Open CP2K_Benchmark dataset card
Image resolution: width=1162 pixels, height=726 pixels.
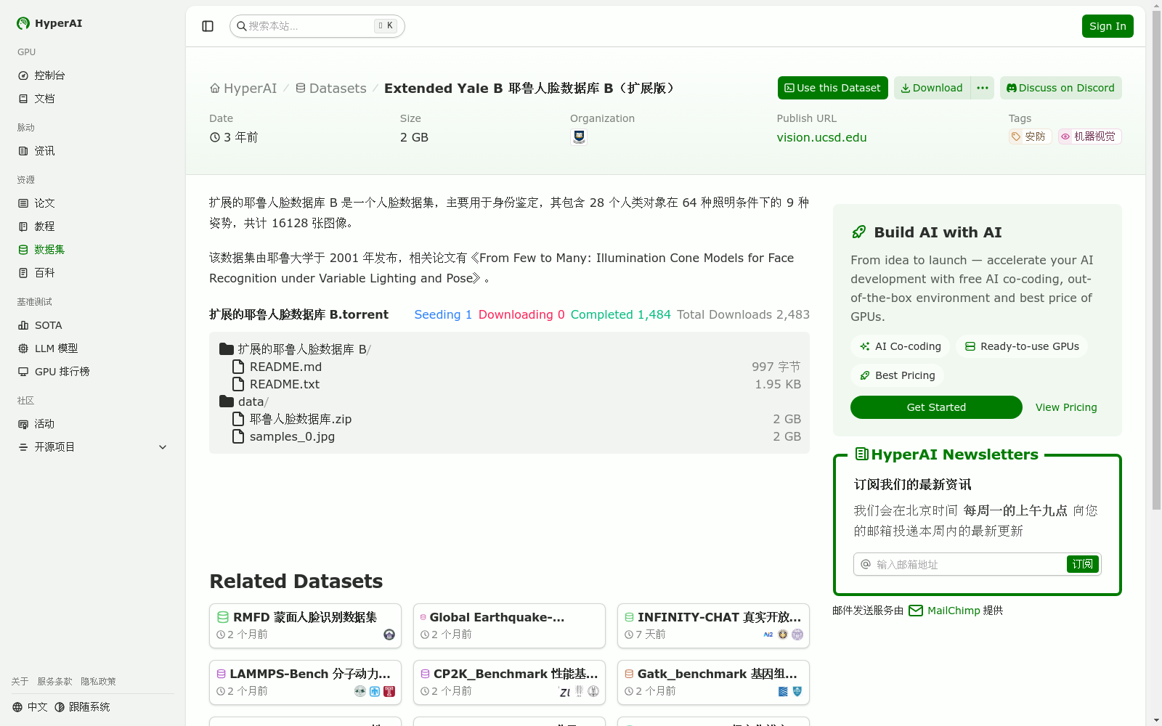[509, 682]
